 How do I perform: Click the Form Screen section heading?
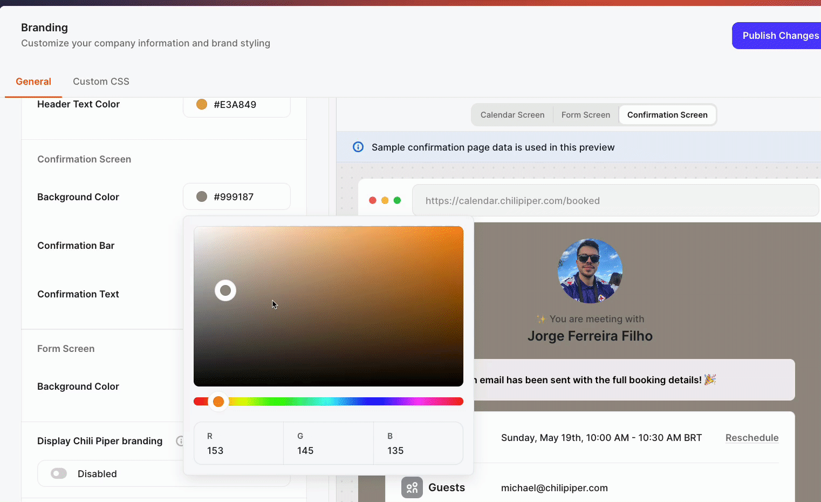pos(66,349)
